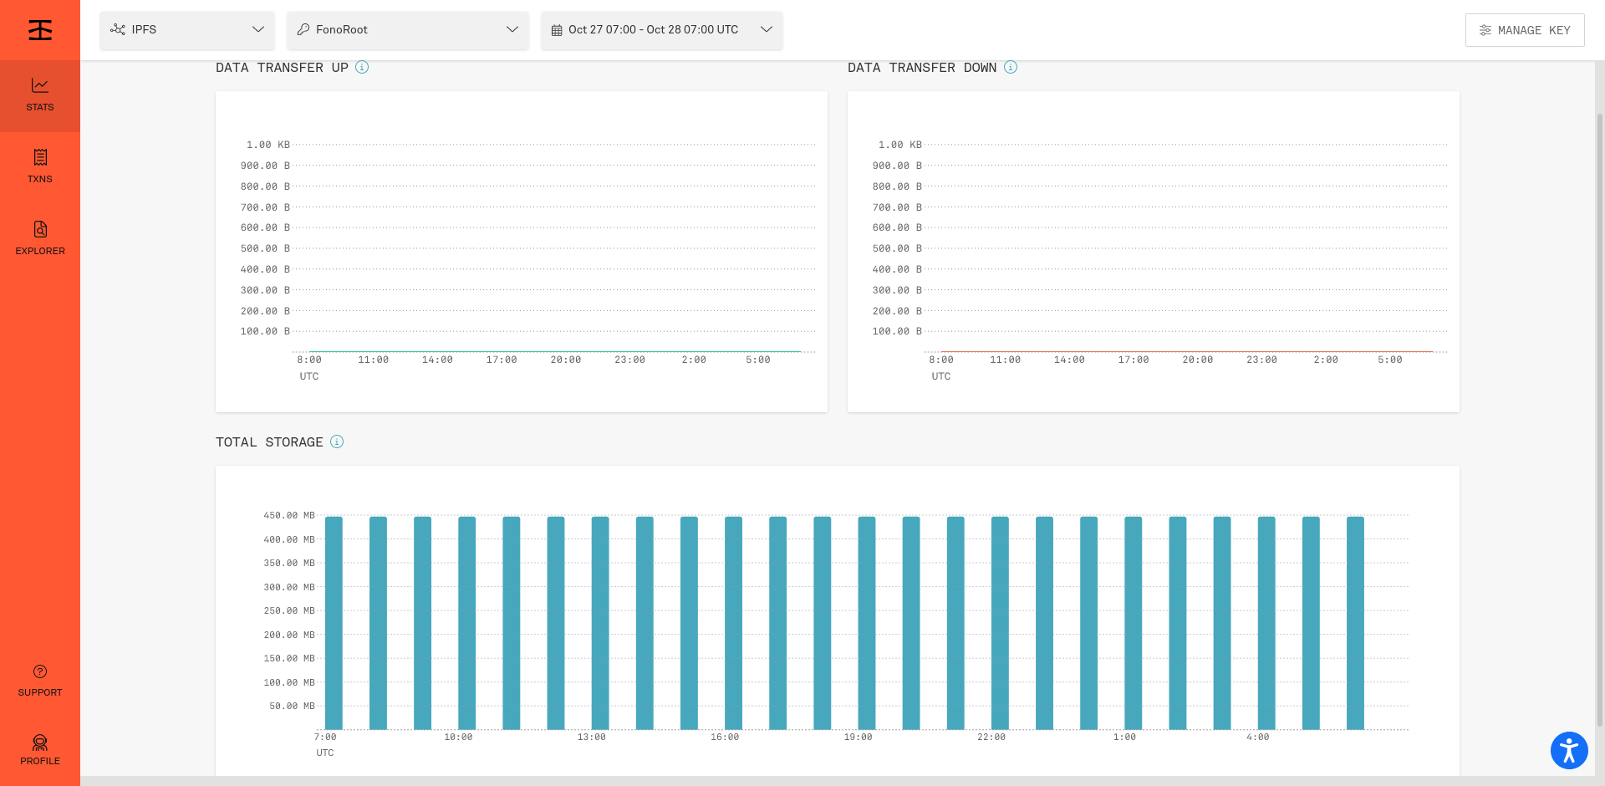
Task: Click the key icon beside FonoRoot
Action: click(x=303, y=29)
